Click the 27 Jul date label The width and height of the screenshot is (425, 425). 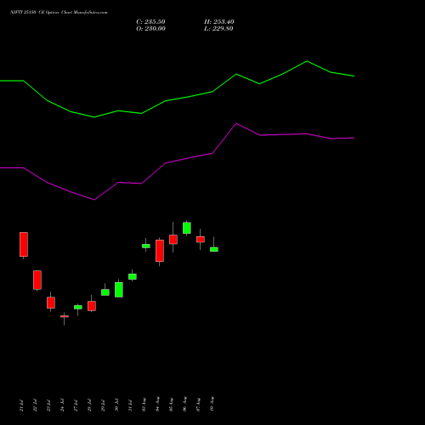tap(76, 405)
